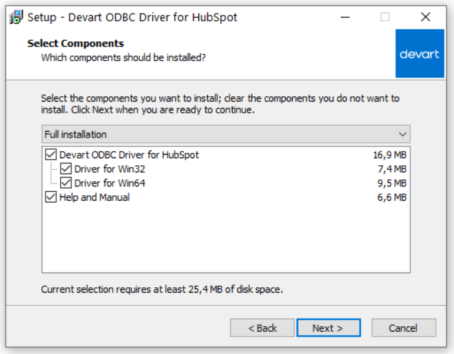Disable the Help and Manual checkbox
Screen dimensions: 454x354
51,198
